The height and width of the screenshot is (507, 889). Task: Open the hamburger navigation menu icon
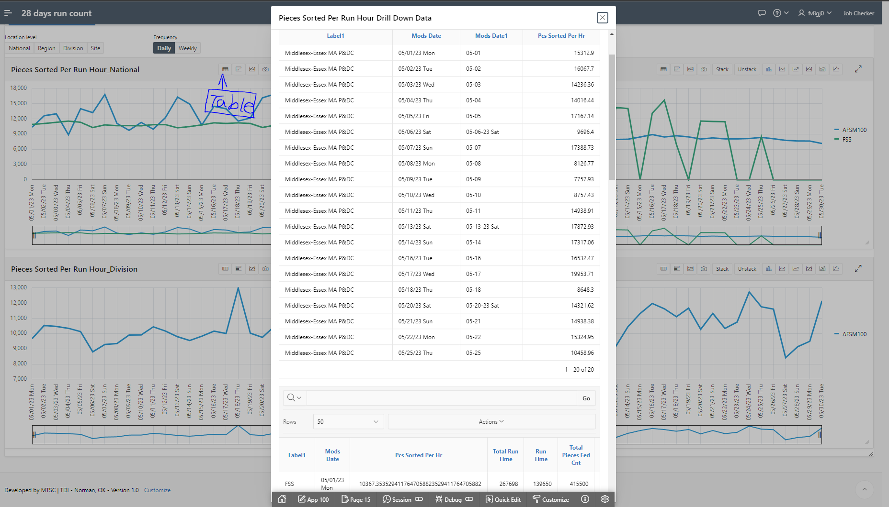coord(8,13)
